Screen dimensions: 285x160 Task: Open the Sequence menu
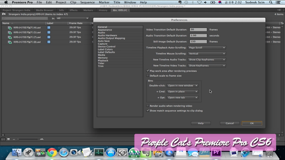[x=87, y=2]
